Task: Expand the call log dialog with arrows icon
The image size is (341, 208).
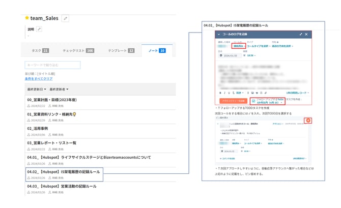Action: 299,34
